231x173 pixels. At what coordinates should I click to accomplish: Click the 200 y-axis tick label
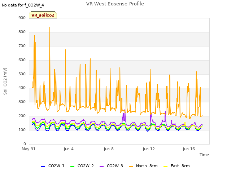(x=22, y=116)
